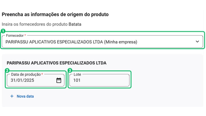Click the red asterisk after Data de produção

(42, 74)
